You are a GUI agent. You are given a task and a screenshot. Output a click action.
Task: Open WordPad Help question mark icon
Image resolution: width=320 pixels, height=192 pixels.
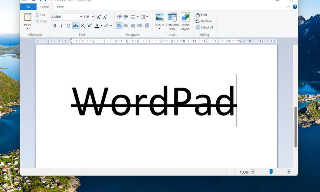[x=295, y=7]
